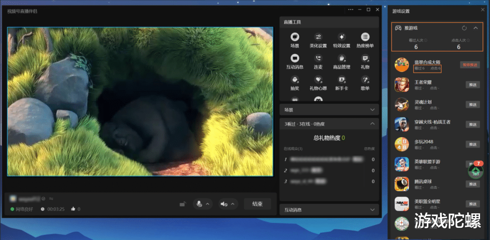Toggle the microphone mute button
The width and height of the screenshot is (490, 240).
[x=199, y=204]
